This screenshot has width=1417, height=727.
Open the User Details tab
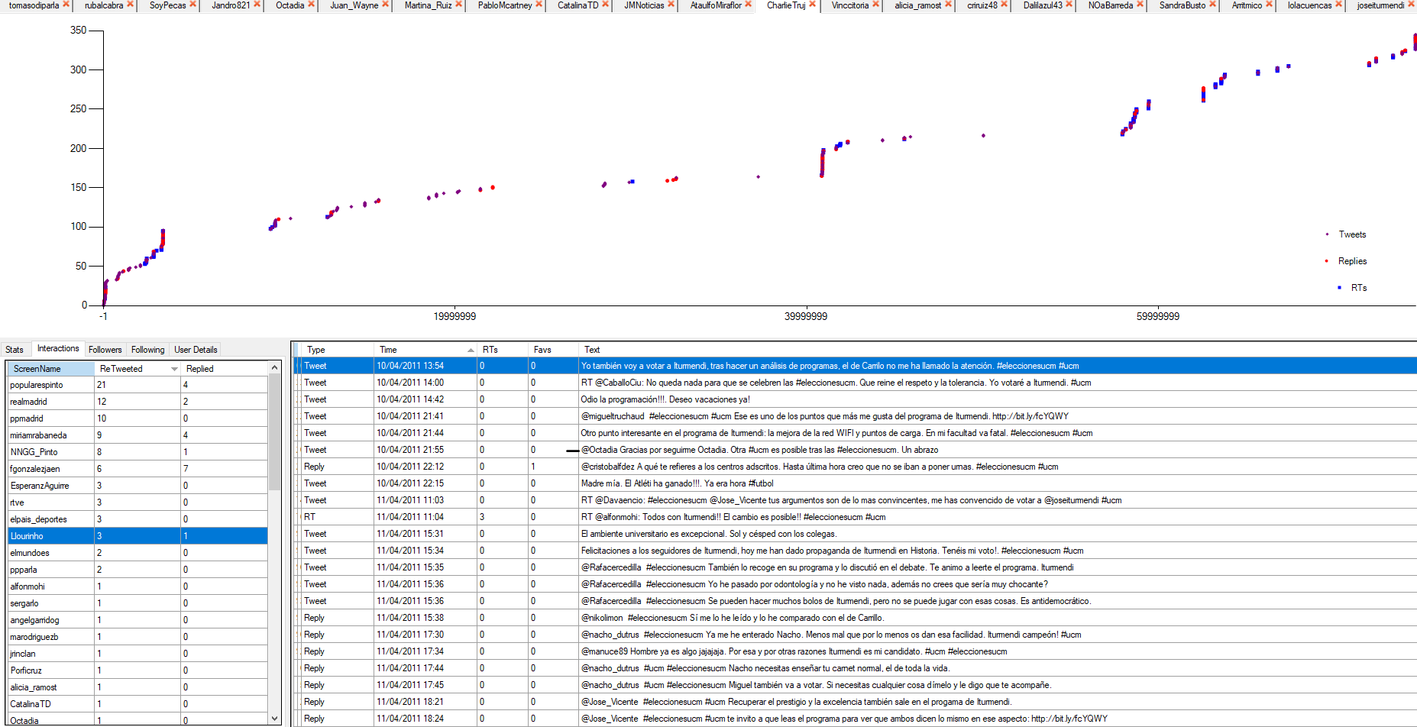[x=196, y=350]
